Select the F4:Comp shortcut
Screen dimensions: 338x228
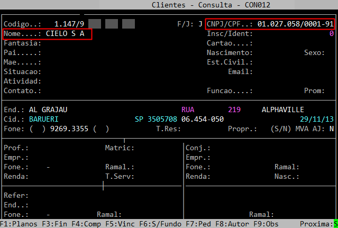click(86, 224)
